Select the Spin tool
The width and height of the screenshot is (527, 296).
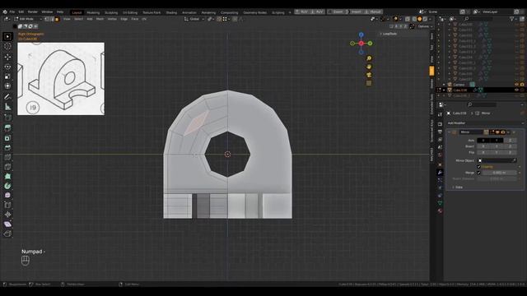pos(7,186)
